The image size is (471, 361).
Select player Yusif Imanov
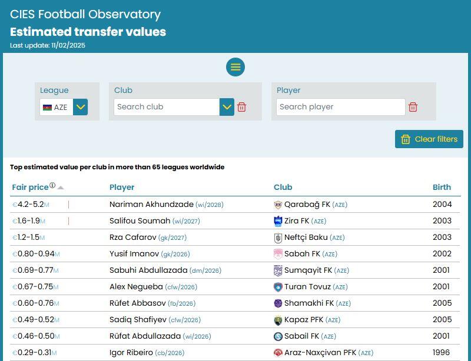click(134, 254)
